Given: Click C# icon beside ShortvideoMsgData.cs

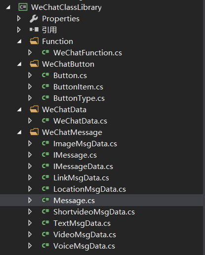Looking at the screenshot, I should [45, 212].
